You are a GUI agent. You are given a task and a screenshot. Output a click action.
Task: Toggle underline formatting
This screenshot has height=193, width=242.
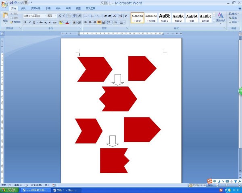point(35,23)
